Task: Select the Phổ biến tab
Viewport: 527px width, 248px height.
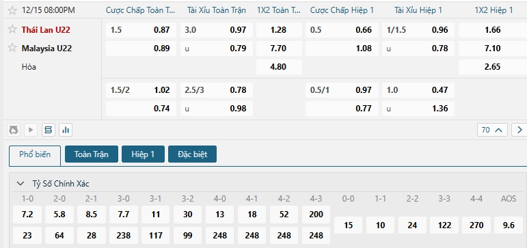Action: point(35,154)
